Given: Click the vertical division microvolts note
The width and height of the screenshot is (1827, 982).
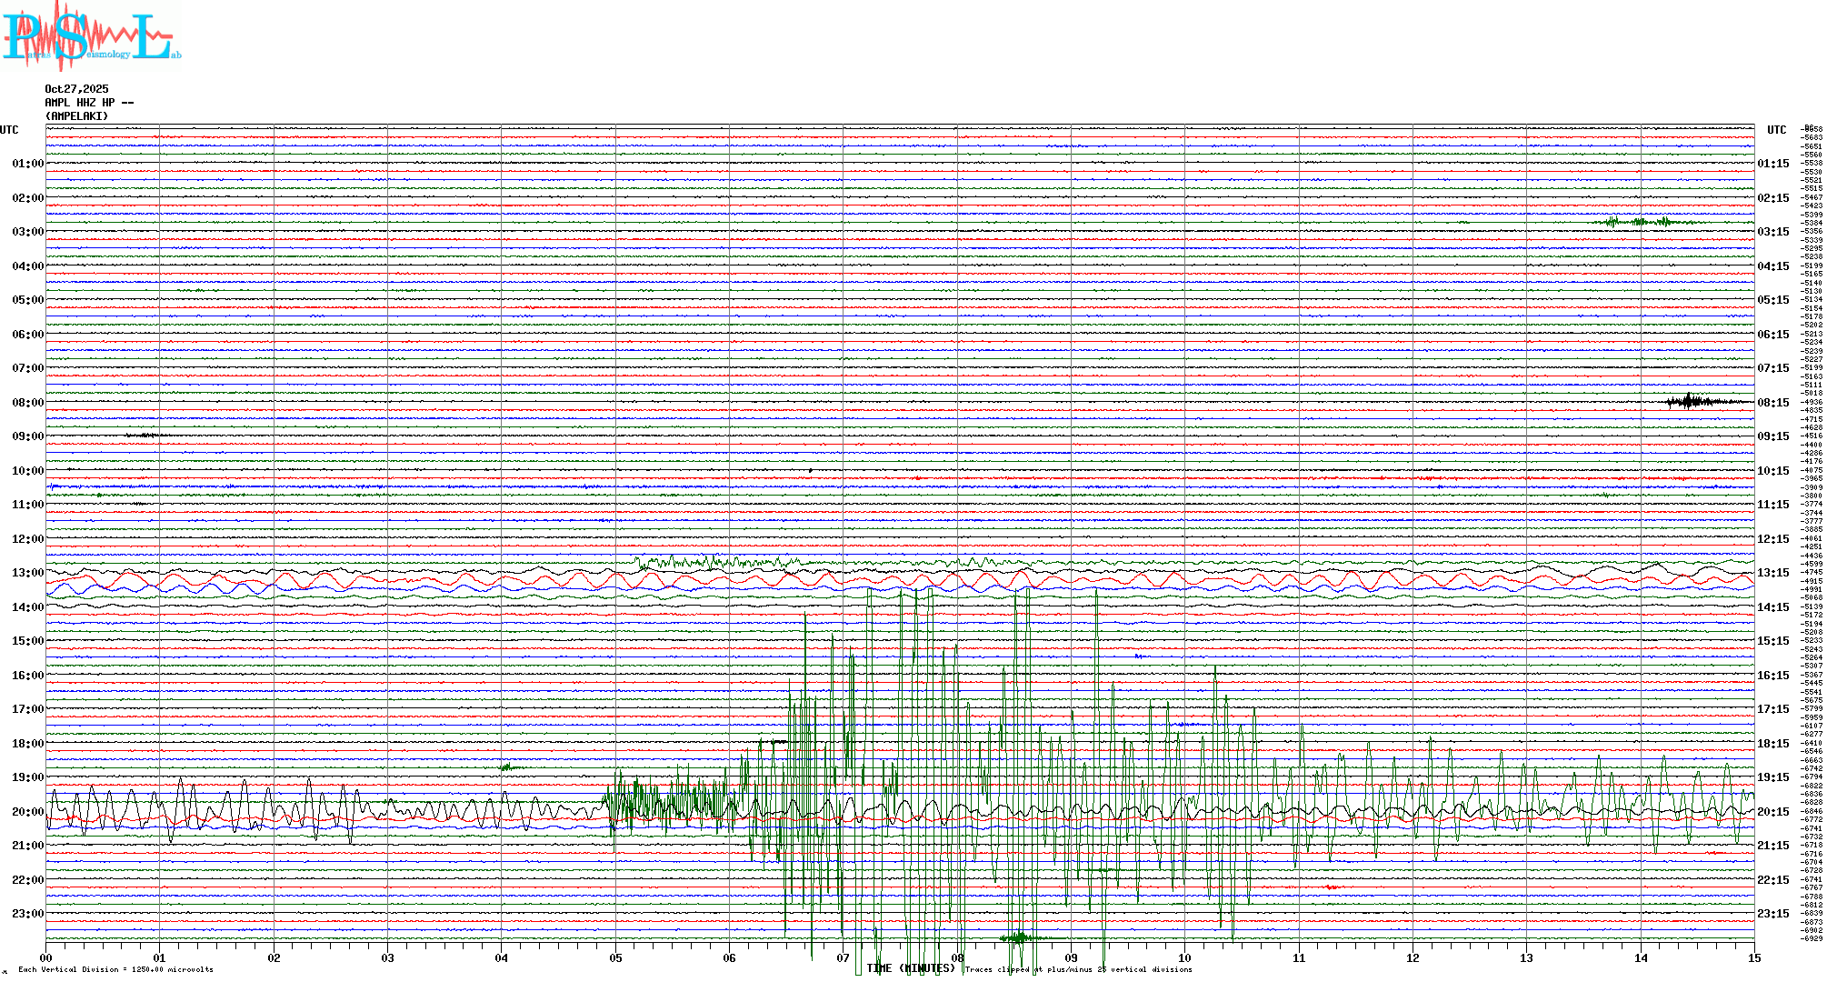Looking at the screenshot, I should click(x=115, y=969).
